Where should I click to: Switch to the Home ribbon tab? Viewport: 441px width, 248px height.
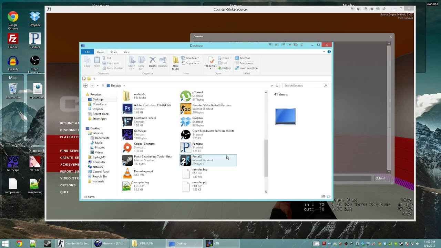[100, 52]
